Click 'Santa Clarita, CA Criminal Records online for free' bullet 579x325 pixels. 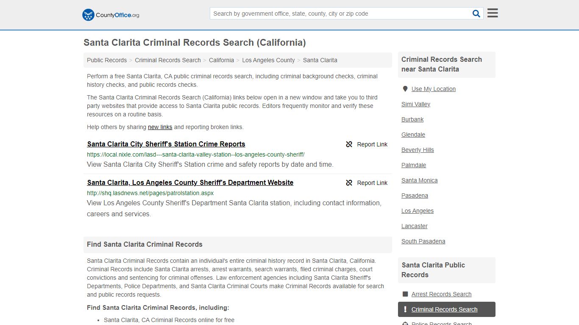click(169, 320)
